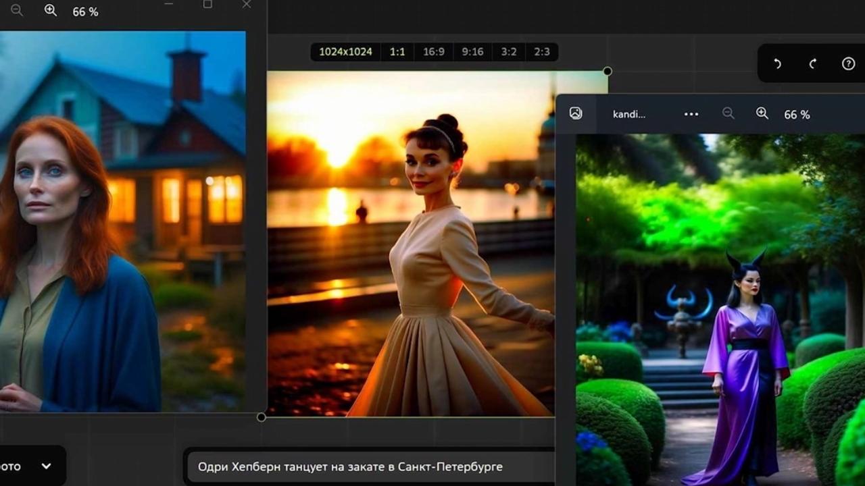This screenshot has height=486, width=865.
Task: Choose the 9:16 portrait ratio
Action: pos(472,52)
